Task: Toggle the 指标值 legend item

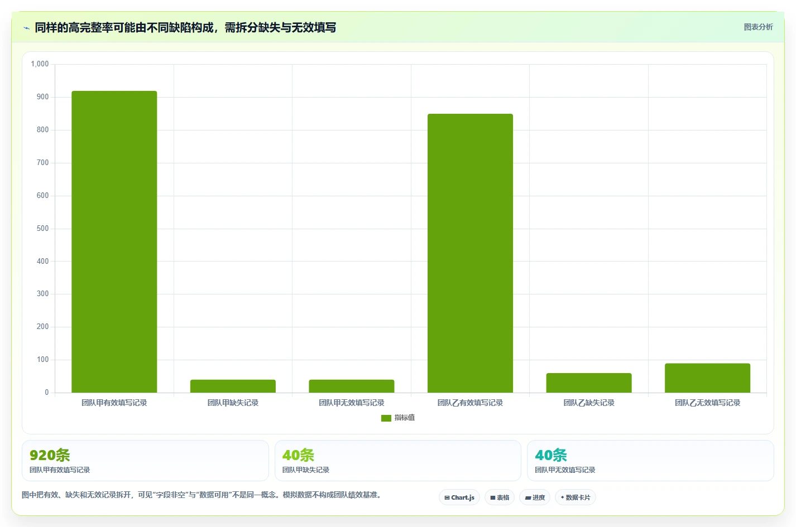Action: (398, 418)
